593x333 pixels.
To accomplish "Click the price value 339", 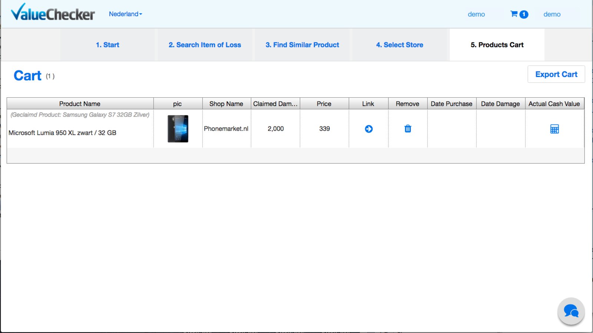I will [325, 129].
